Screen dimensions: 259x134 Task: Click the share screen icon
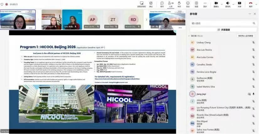coord(240,3)
